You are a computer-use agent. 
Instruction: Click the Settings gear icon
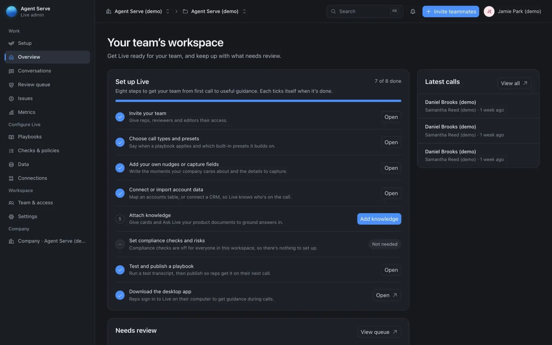[11, 216]
